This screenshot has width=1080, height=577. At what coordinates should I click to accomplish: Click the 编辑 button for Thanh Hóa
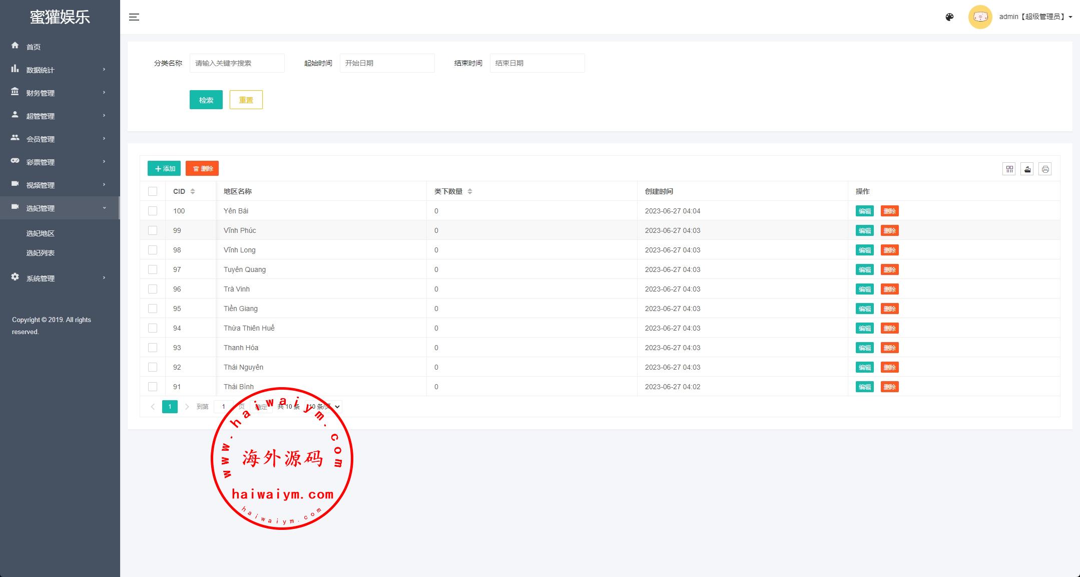[864, 348]
